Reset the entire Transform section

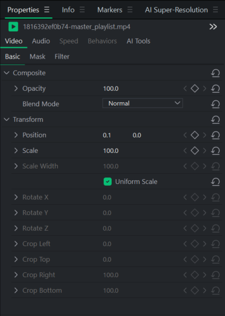[x=215, y=119]
